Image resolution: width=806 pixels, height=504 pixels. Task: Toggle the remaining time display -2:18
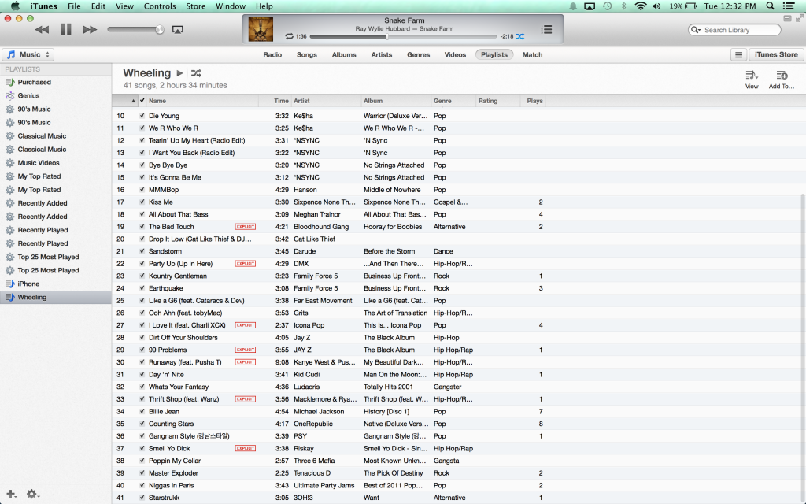coord(508,36)
